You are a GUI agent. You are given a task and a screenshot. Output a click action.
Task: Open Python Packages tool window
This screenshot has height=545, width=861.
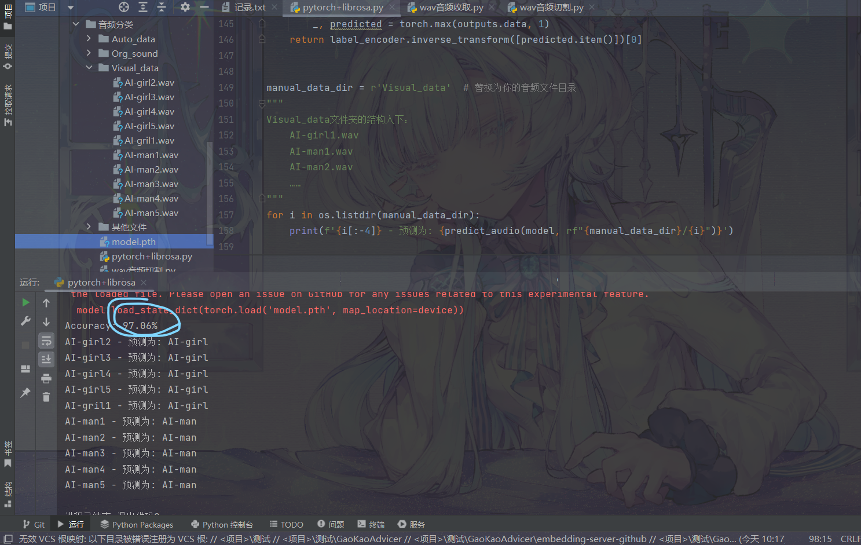(x=137, y=524)
